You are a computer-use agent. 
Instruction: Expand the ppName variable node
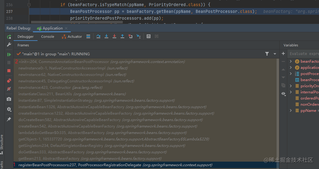pos(291,111)
